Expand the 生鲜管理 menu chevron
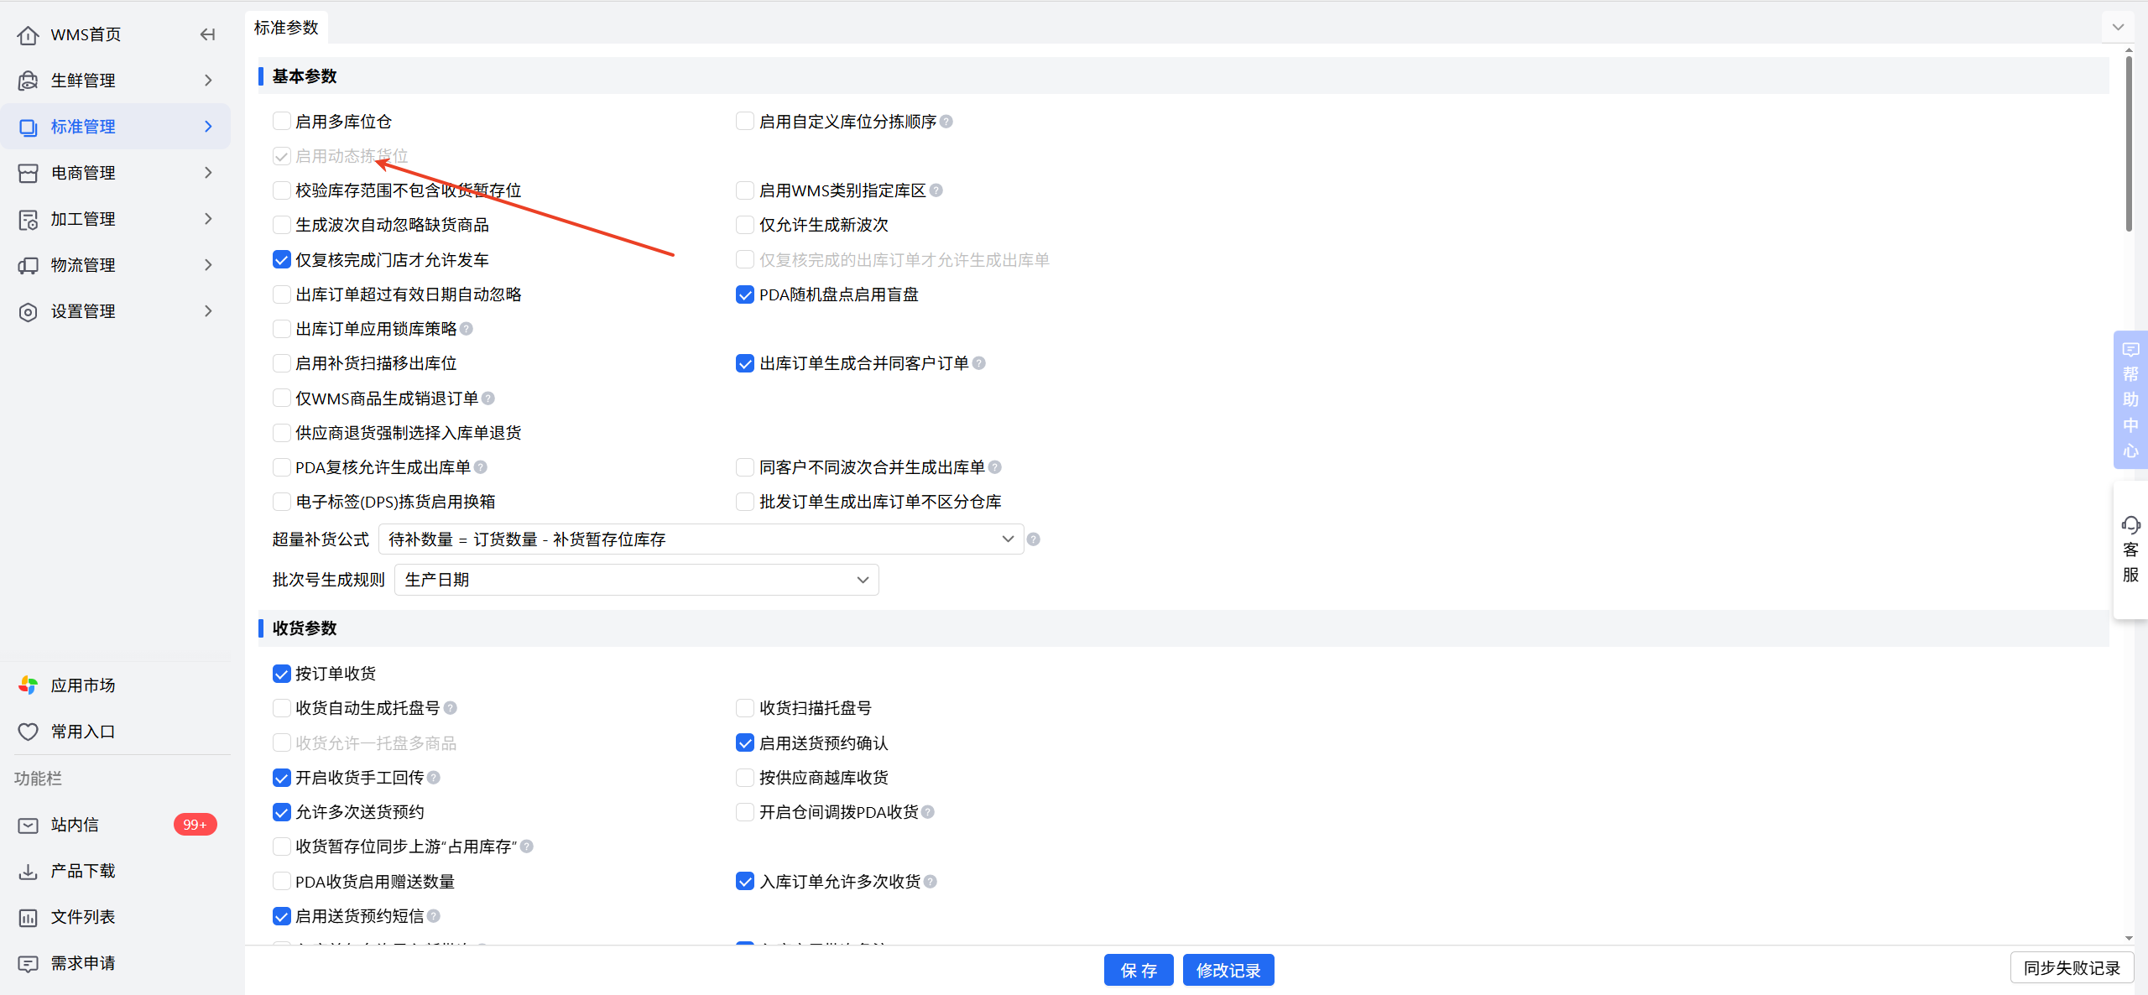2148x995 pixels. [208, 81]
